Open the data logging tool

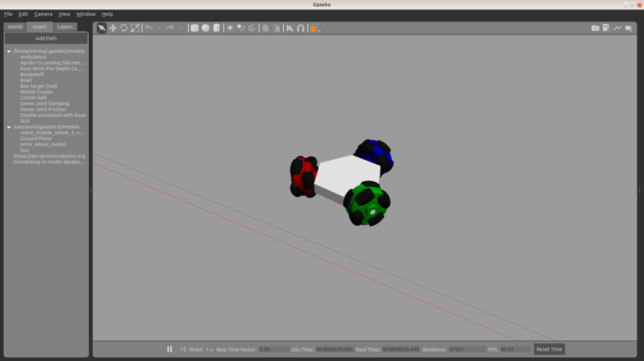click(606, 28)
